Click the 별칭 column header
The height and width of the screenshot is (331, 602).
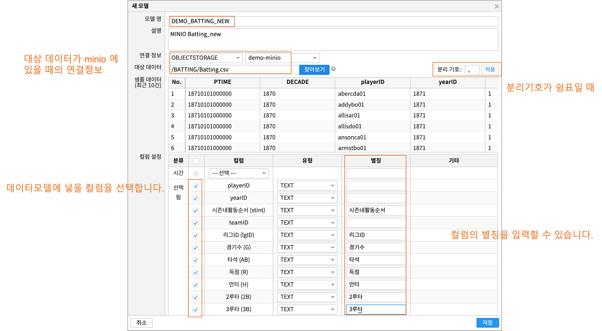pyautogui.click(x=376, y=161)
